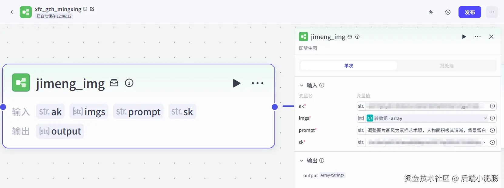Open canvas node jimeng_img ellipsis menu
This screenshot has height=188, width=504.
(258, 83)
